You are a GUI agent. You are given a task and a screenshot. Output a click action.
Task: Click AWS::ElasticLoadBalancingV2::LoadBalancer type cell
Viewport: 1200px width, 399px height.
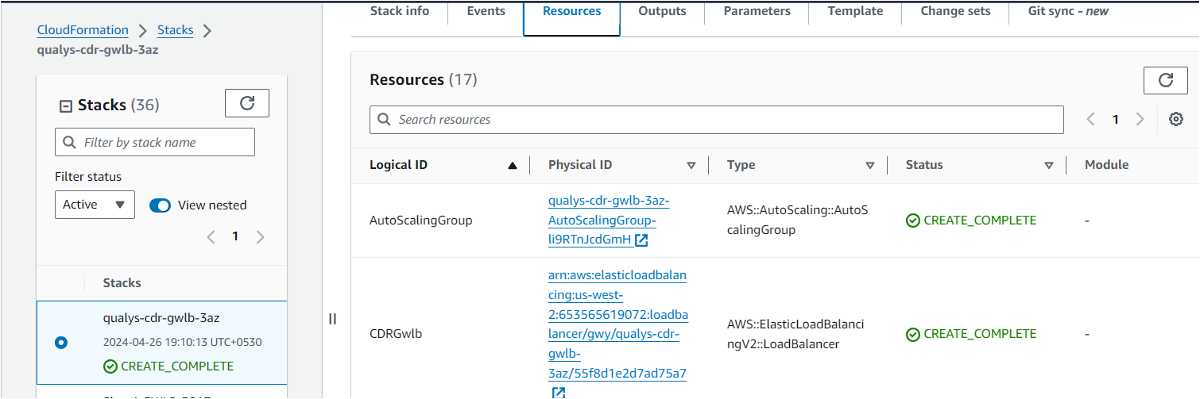(795, 335)
